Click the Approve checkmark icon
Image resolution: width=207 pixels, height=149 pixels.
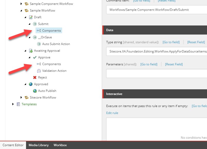click(x=35, y=57)
